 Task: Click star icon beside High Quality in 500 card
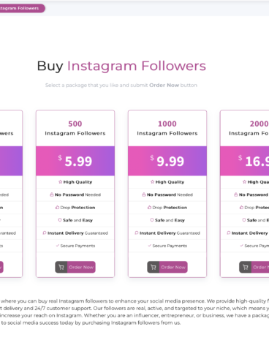click(60, 182)
